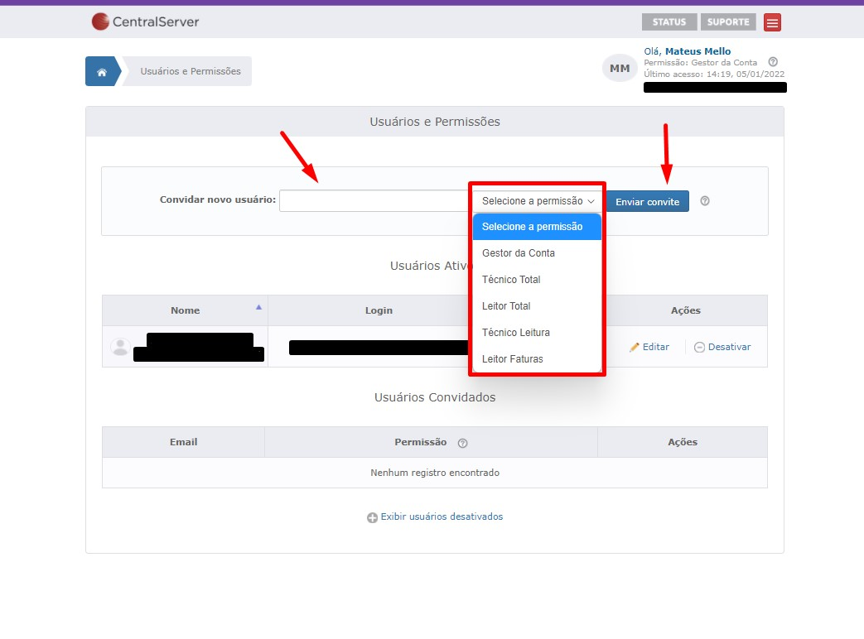Choose Leitor Faturas permission option
Image resolution: width=864 pixels, height=639 pixels.
click(512, 359)
